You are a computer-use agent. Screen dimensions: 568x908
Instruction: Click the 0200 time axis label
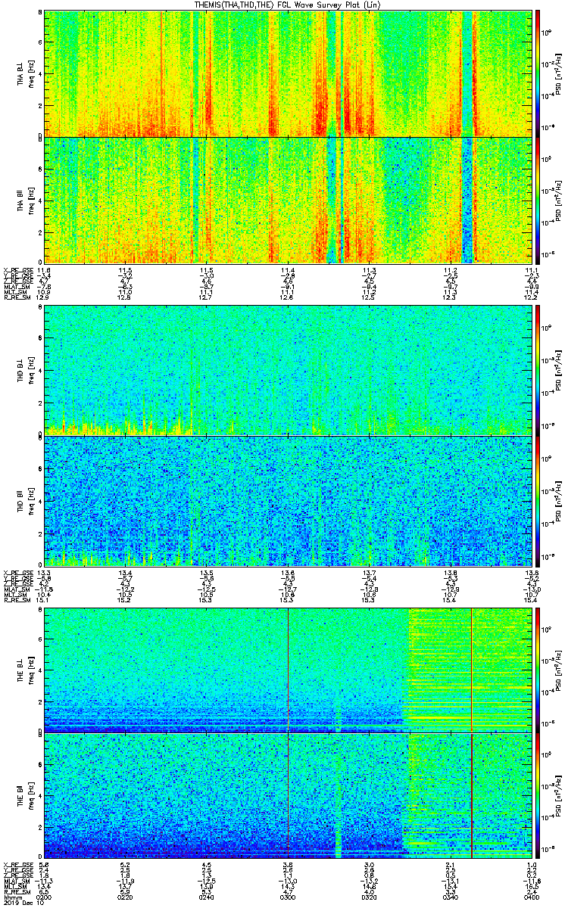click(45, 897)
